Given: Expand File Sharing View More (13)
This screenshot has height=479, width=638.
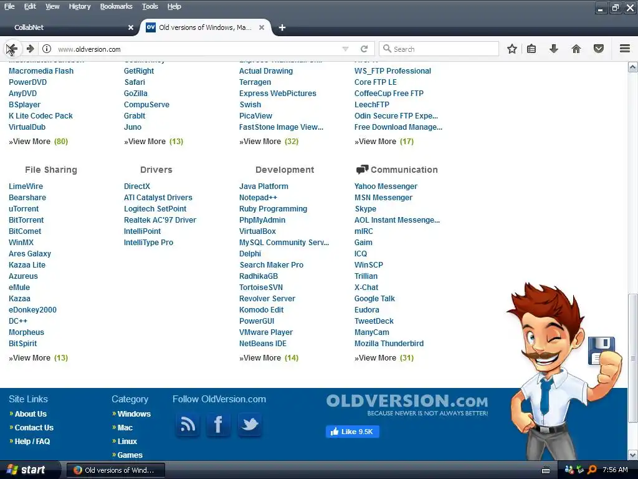Looking at the screenshot, I should click(38, 357).
